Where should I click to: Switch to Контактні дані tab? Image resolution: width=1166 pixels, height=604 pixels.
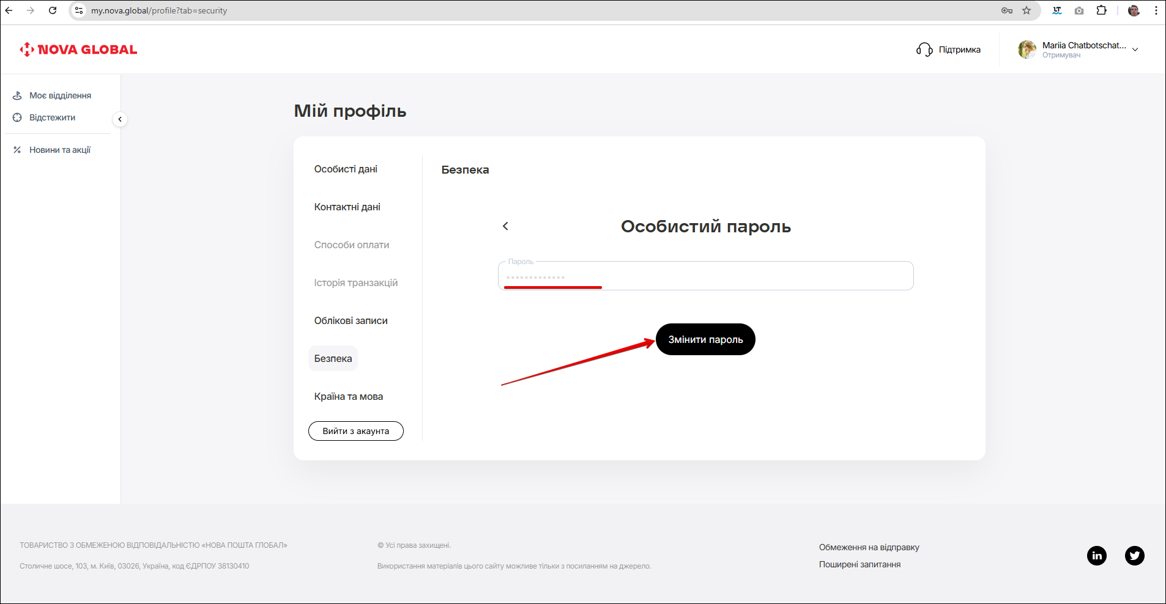(347, 207)
